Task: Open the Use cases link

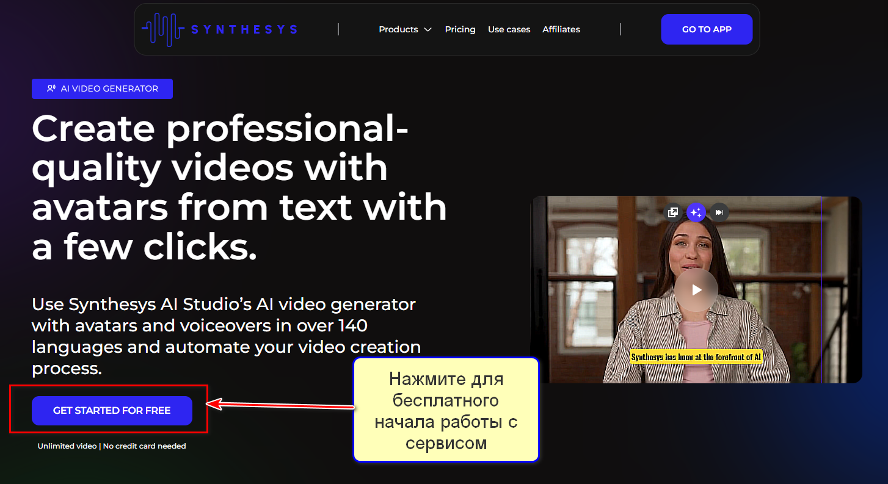Action: (x=509, y=29)
